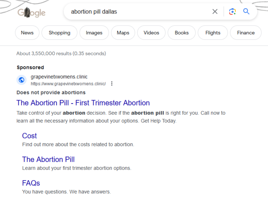Screen dimensions: 268x201
Task: Switch to Finance results
Action: 246,33
